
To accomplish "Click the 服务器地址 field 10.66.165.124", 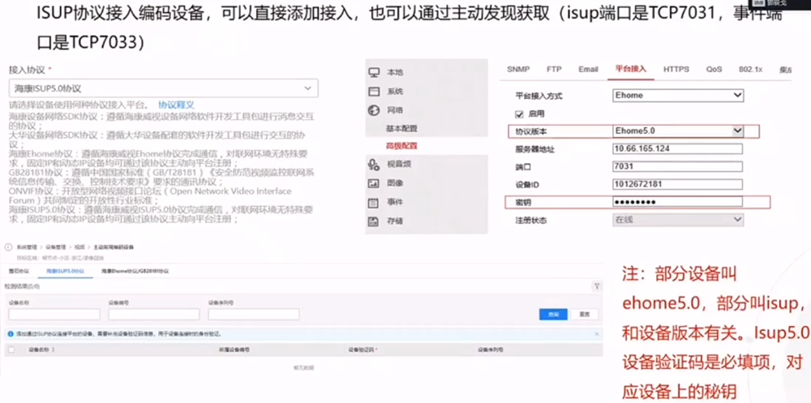I will (x=677, y=149).
